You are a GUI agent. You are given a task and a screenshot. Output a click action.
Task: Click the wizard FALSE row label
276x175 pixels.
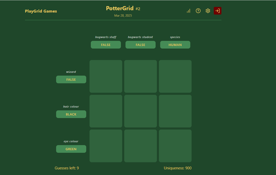tap(71, 79)
